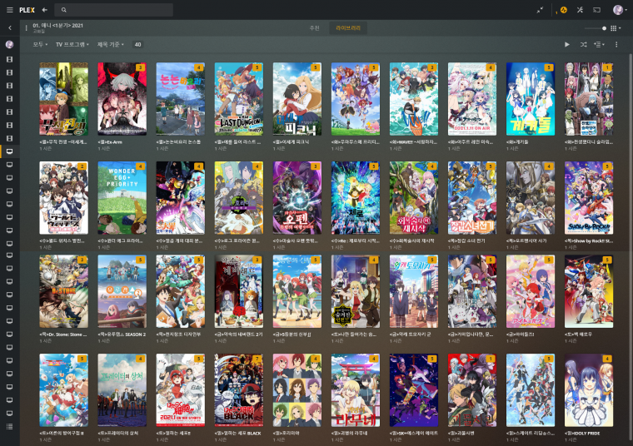Play all items with the play button

[567, 44]
